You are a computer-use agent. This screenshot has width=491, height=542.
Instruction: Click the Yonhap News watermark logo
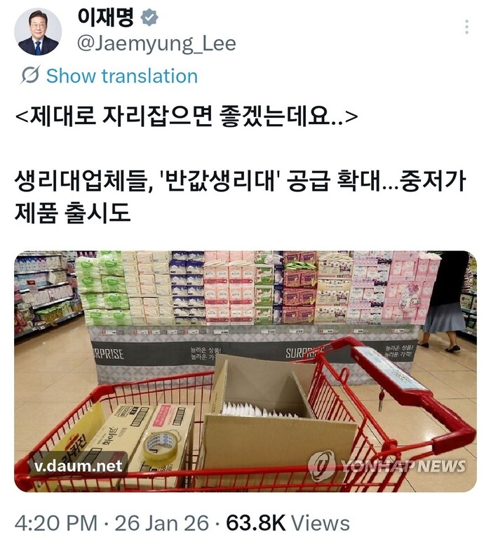[x=387, y=466]
